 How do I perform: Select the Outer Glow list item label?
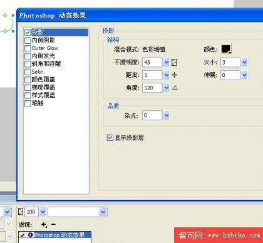coord(45,48)
